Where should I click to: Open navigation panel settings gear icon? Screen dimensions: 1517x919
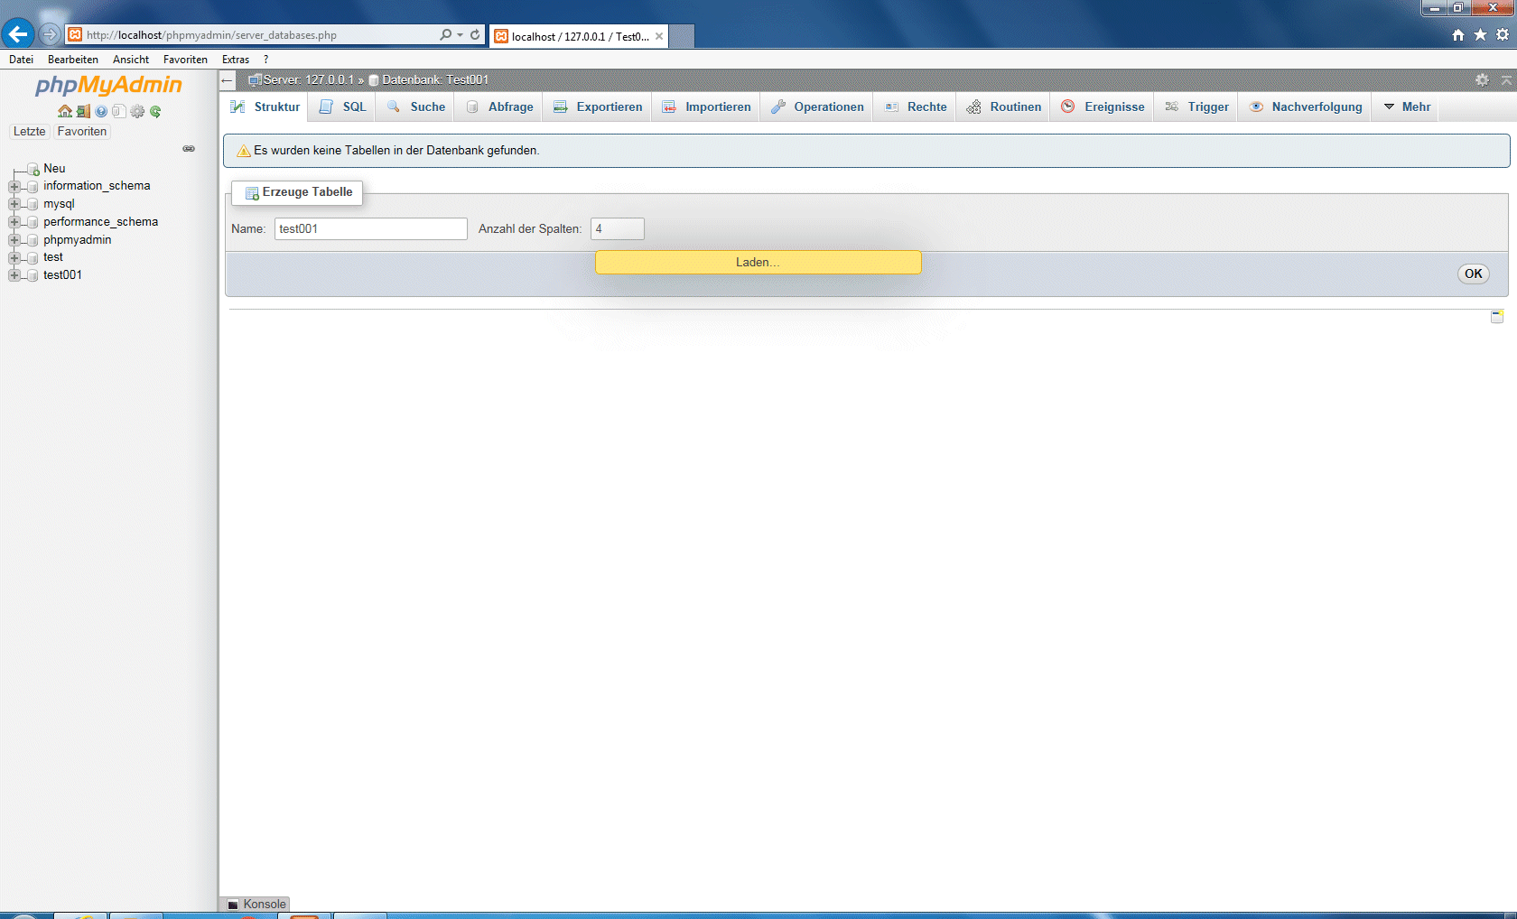tap(137, 111)
